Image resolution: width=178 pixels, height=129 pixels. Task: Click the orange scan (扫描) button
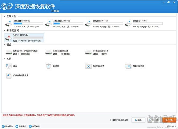[x=169, y=120]
